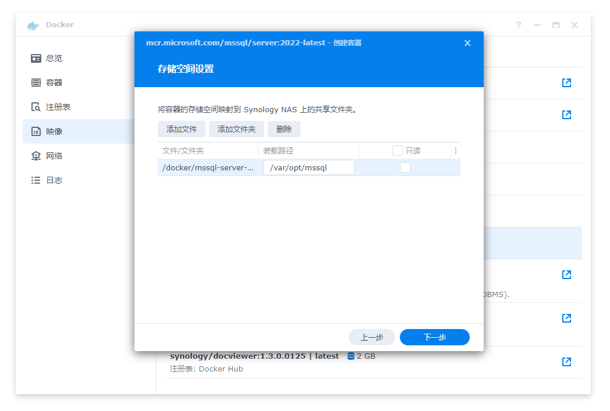Open the column options three-dot menu

click(x=456, y=151)
